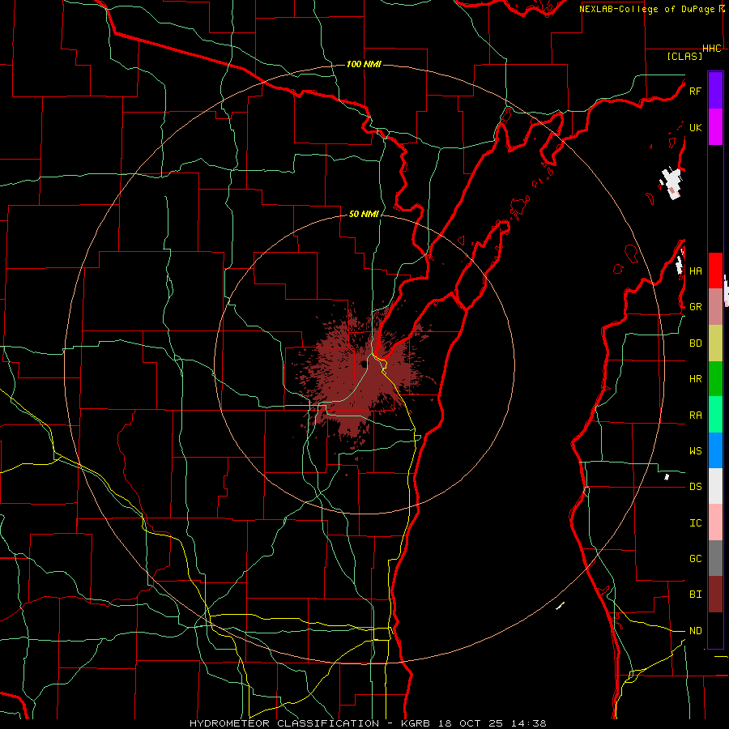Image resolution: width=729 pixels, height=729 pixels.
Task: Click the WS legend label
Action: tap(695, 450)
